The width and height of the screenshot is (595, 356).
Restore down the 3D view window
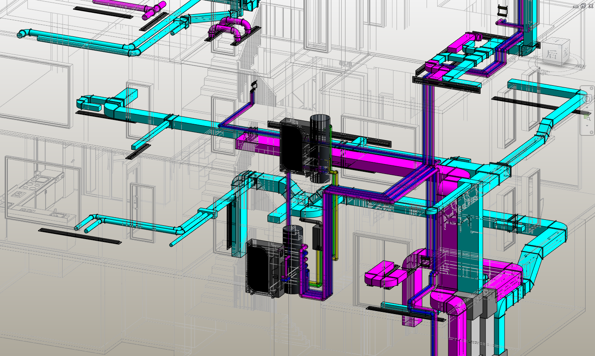[x=583, y=6]
